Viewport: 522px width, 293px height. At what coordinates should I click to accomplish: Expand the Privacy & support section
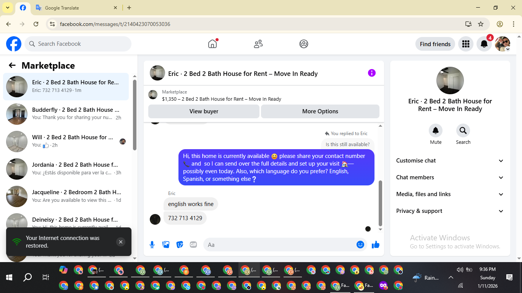click(x=450, y=211)
